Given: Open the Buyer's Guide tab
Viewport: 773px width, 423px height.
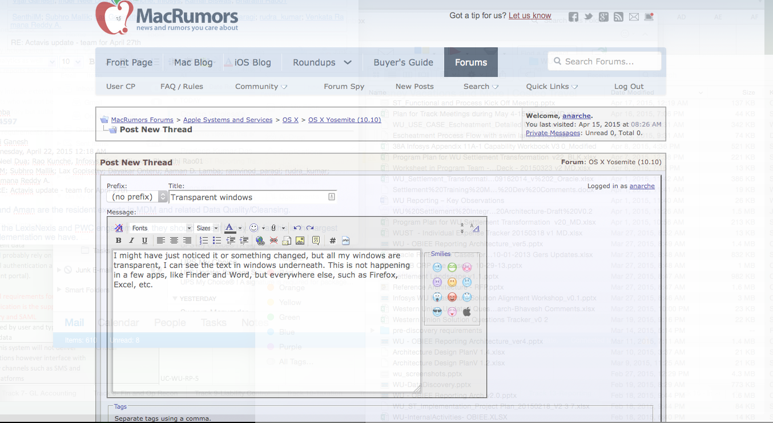Looking at the screenshot, I should click(403, 62).
